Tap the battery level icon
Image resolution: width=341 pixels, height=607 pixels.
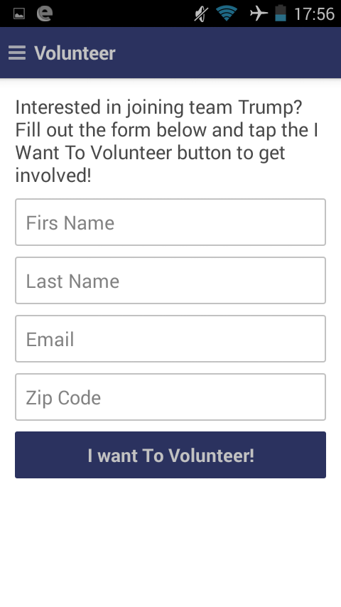(281, 14)
